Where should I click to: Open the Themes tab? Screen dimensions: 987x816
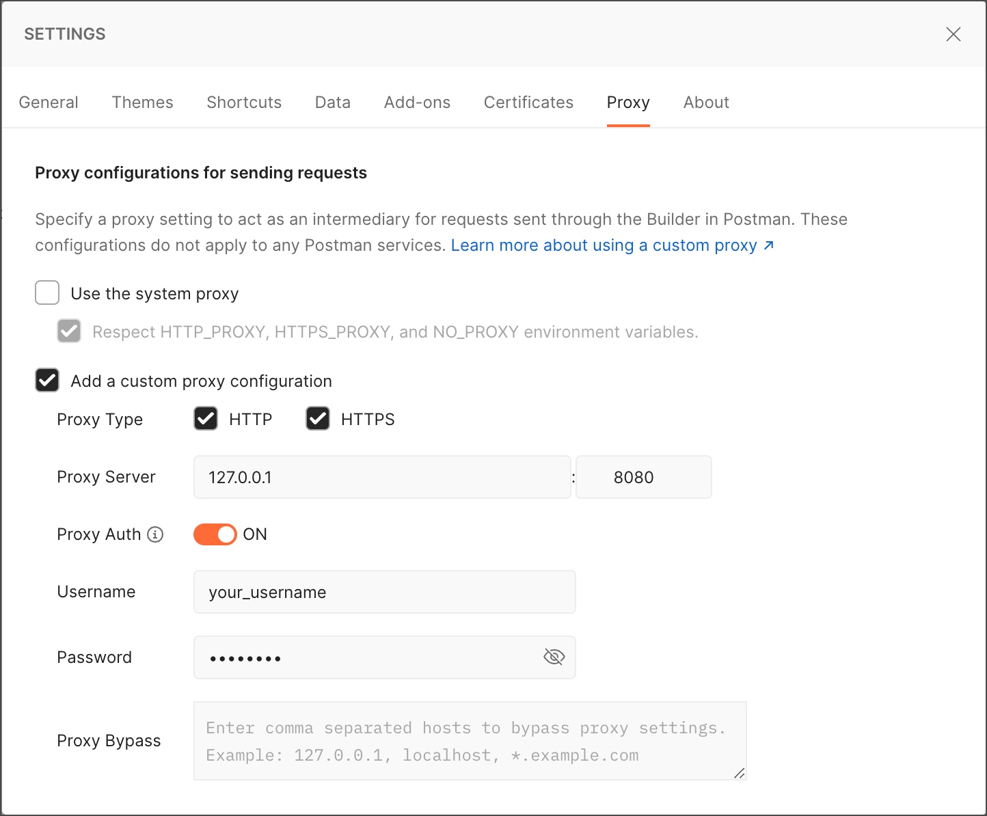pos(142,102)
